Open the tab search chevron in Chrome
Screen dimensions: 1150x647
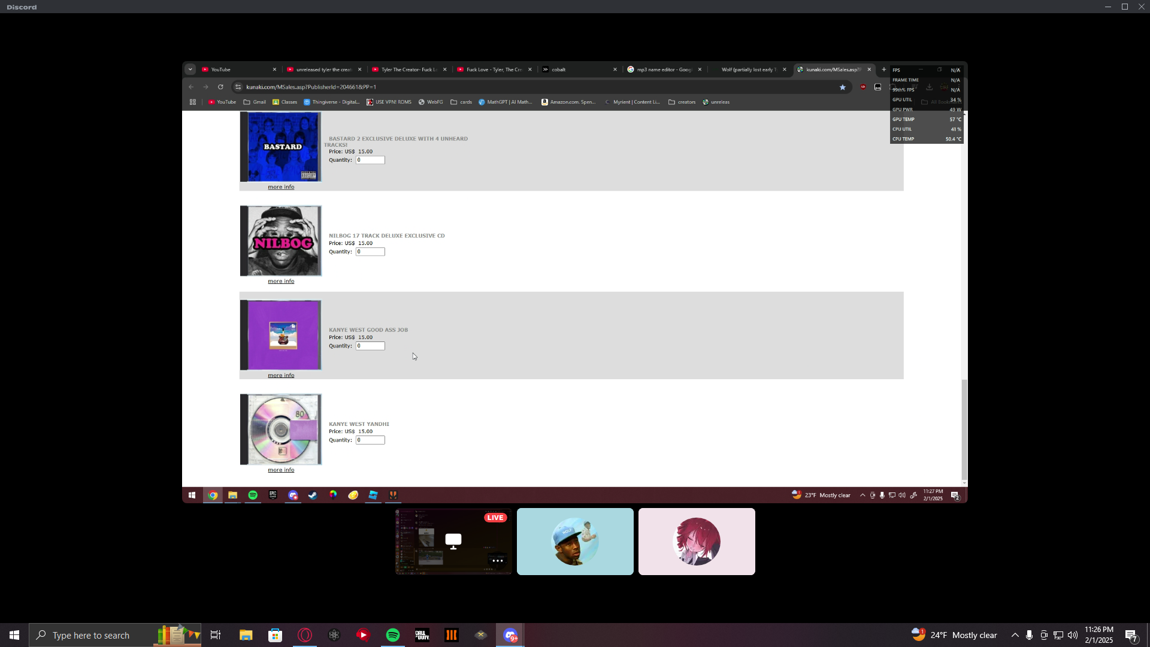pyautogui.click(x=190, y=69)
